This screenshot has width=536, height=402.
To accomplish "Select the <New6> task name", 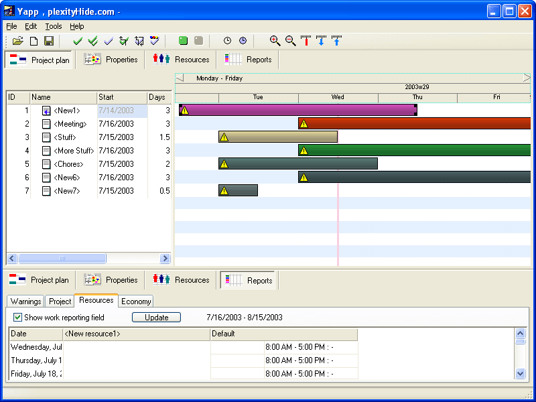I will (x=67, y=178).
